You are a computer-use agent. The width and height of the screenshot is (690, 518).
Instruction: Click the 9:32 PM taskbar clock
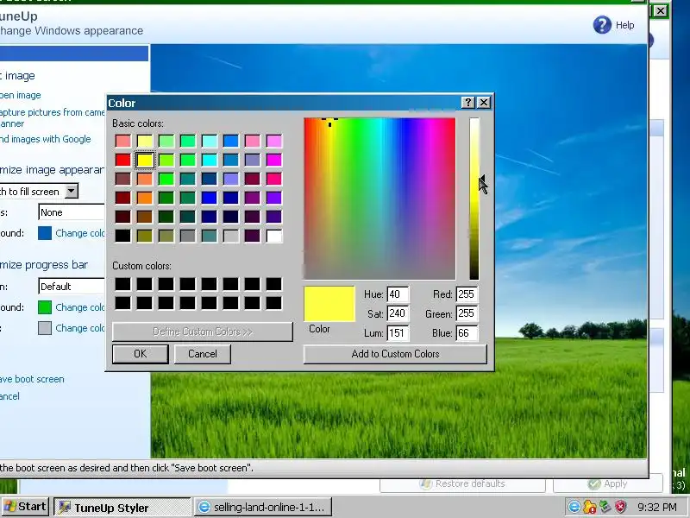tap(657, 507)
